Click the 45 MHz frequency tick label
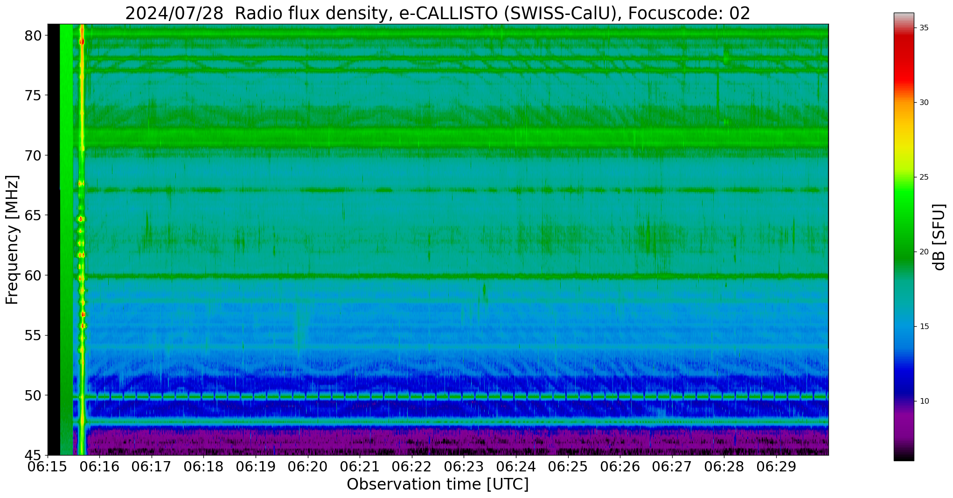The image size is (953, 498). [33, 455]
